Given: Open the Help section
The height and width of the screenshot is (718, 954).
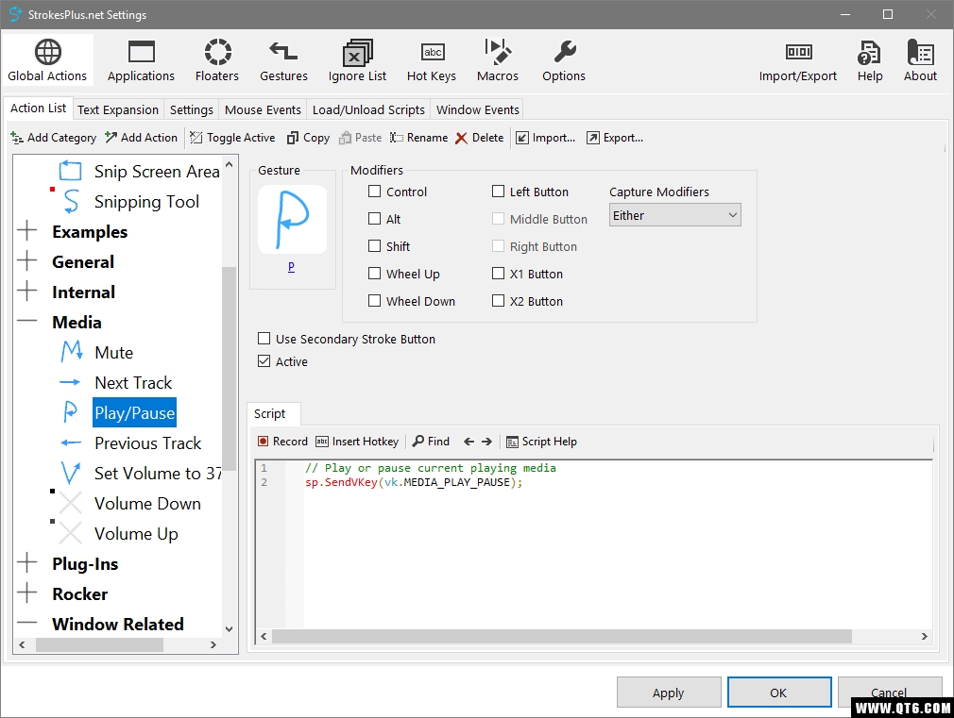Looking at the screenshot, I should click(x=870, y=60).
